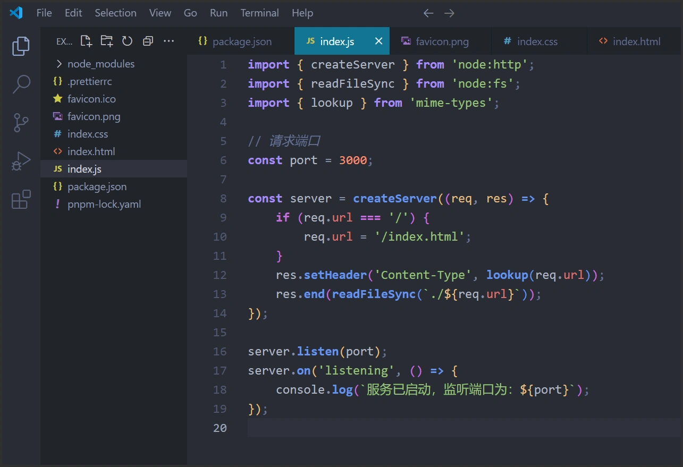Viewport: 683px width, 467px height.
Task: Click the image icon on favicon.png tab
Action: [406, 41]
